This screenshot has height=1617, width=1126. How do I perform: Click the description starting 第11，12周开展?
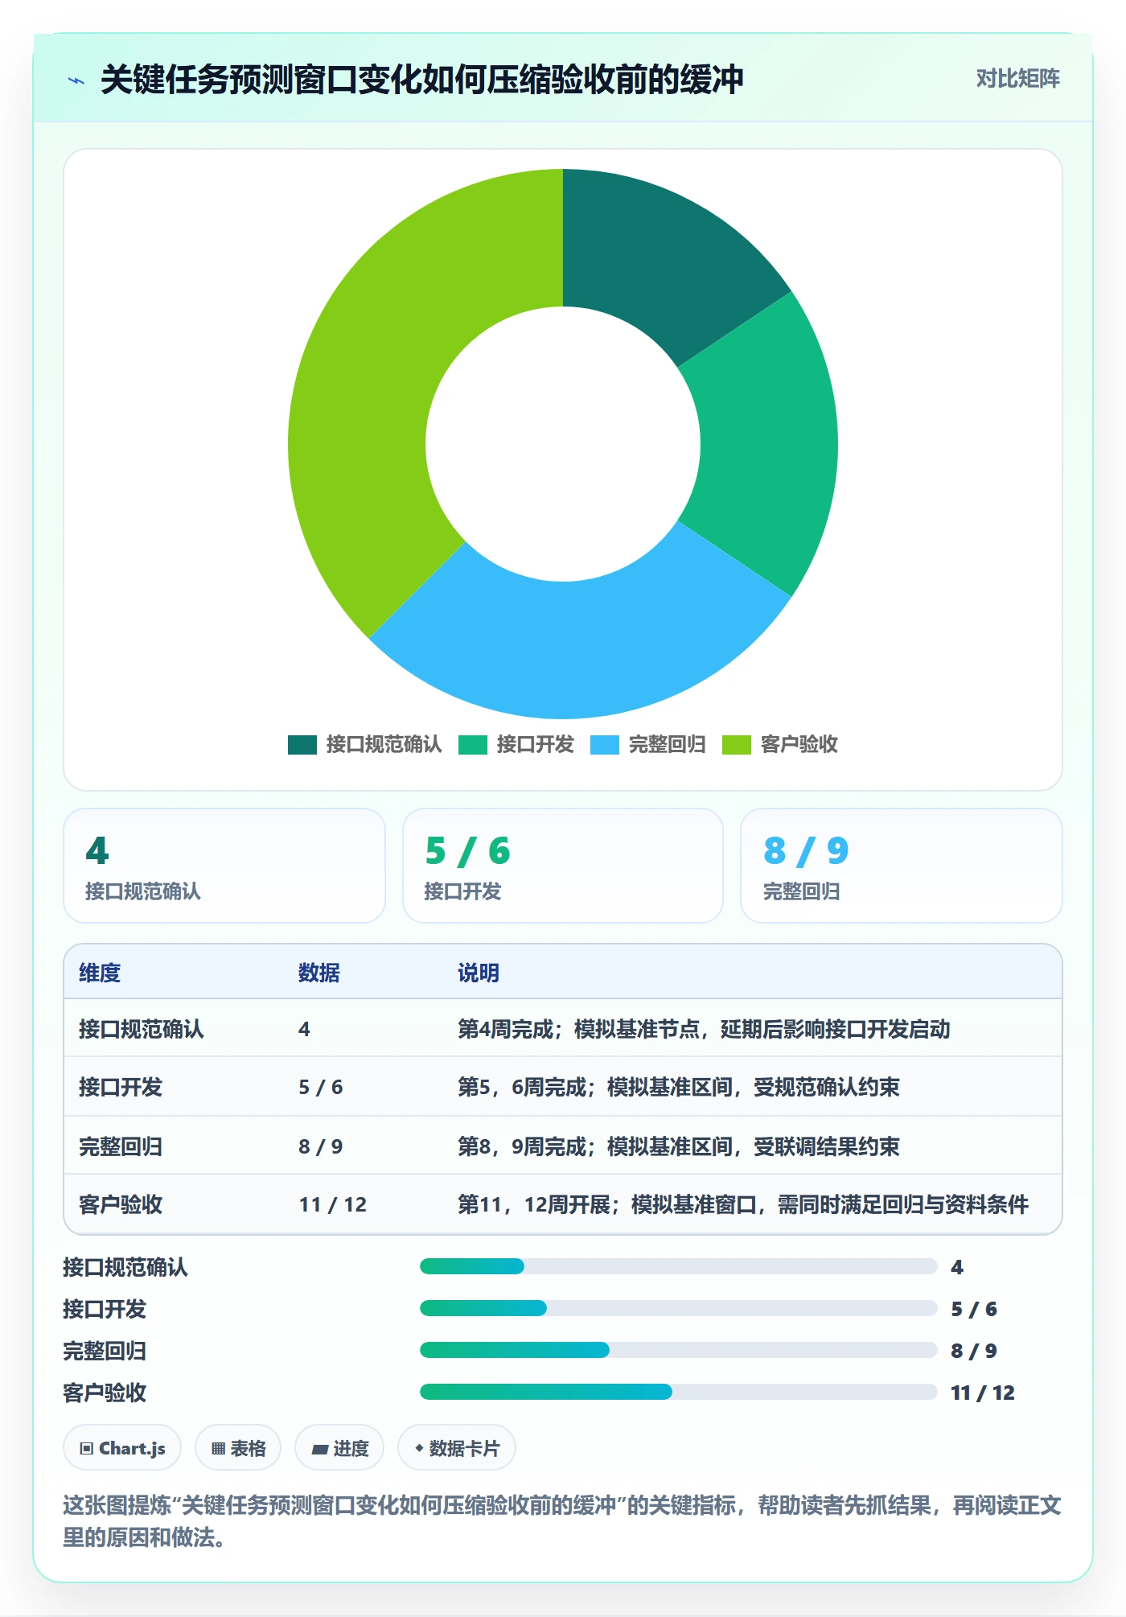coord(743,1204)
